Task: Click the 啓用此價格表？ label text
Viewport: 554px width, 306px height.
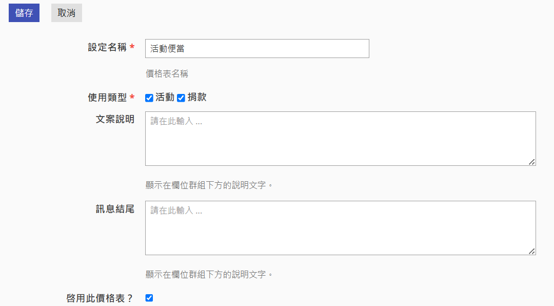Action: pos(100,298)
